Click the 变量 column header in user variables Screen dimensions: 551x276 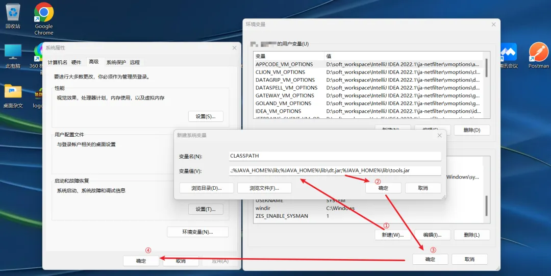point(289,56)
